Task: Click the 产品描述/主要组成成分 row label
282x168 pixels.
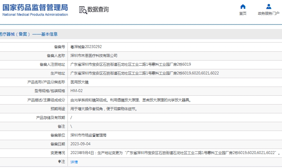Action: tap(46, 100)
